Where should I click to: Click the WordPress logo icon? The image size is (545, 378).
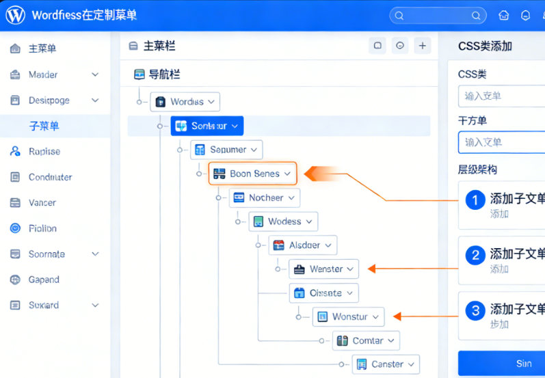16,15
